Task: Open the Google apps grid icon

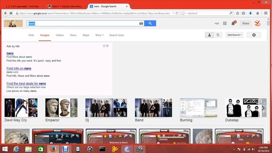Action: pyautogui.click(x=225, y=23)
